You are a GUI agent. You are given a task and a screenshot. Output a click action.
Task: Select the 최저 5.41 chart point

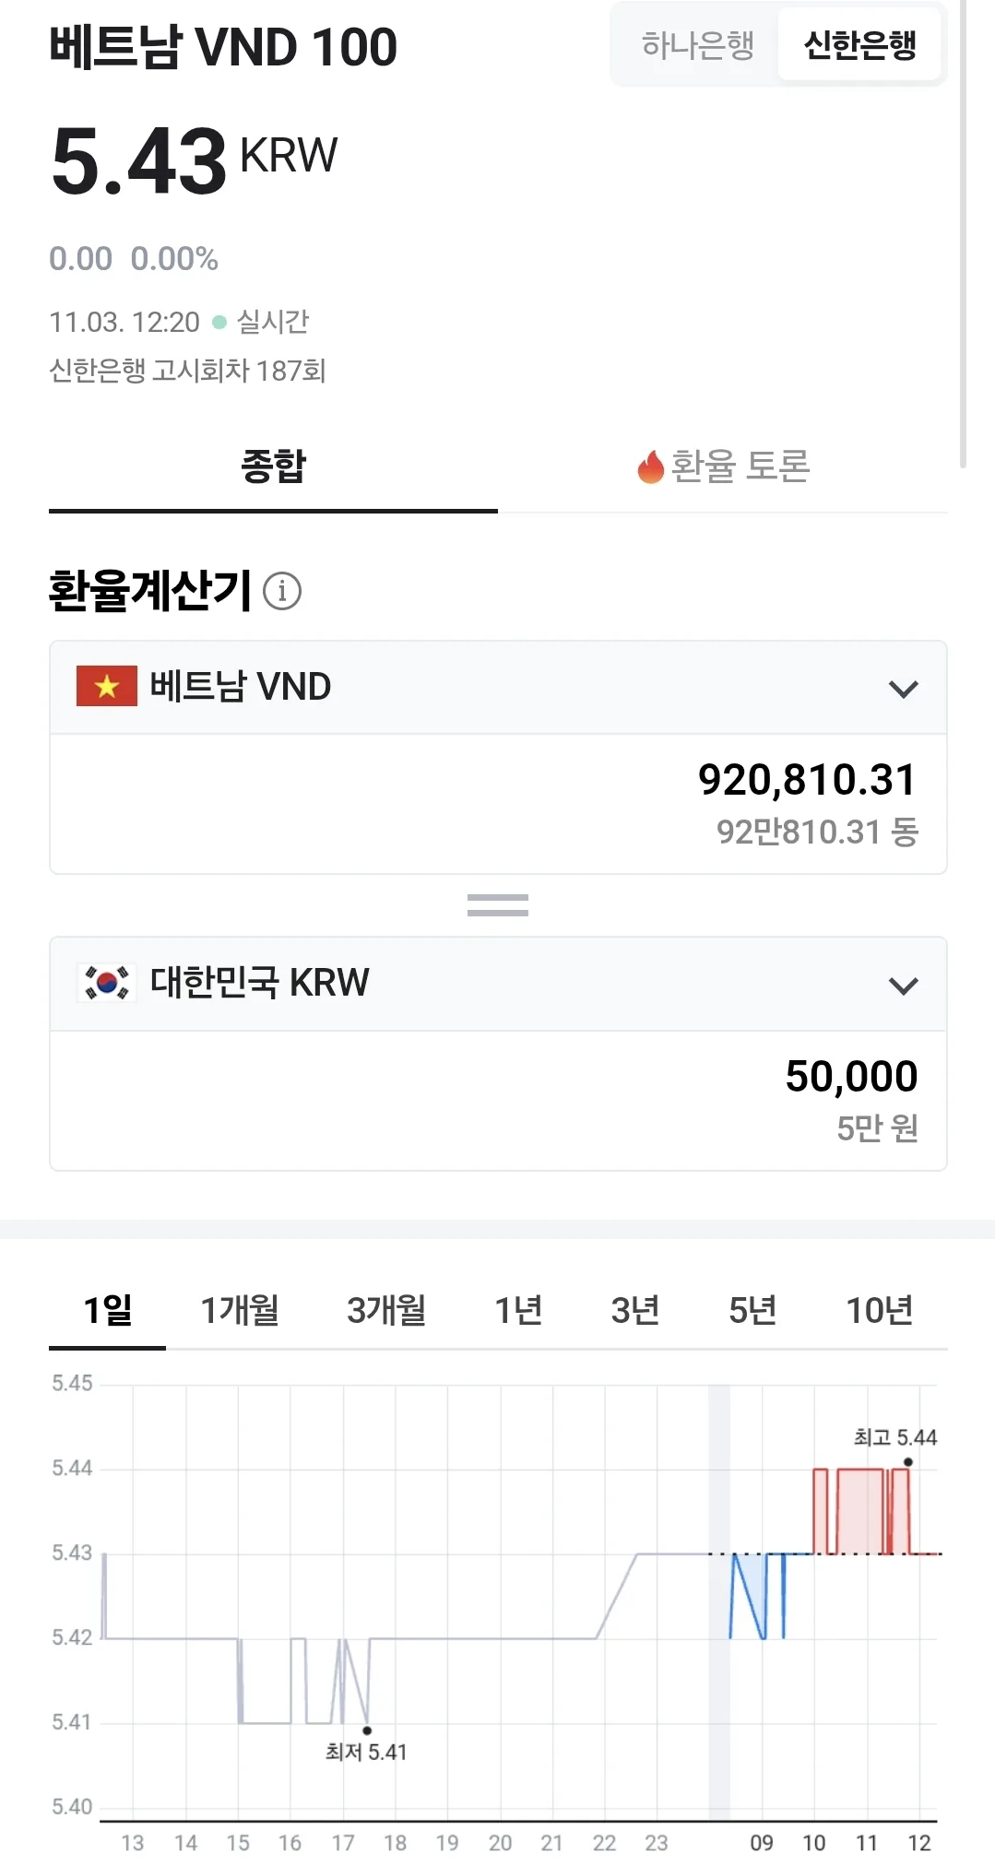tap(367, 1730)
